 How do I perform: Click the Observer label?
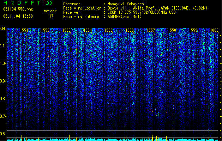[72, 4]
